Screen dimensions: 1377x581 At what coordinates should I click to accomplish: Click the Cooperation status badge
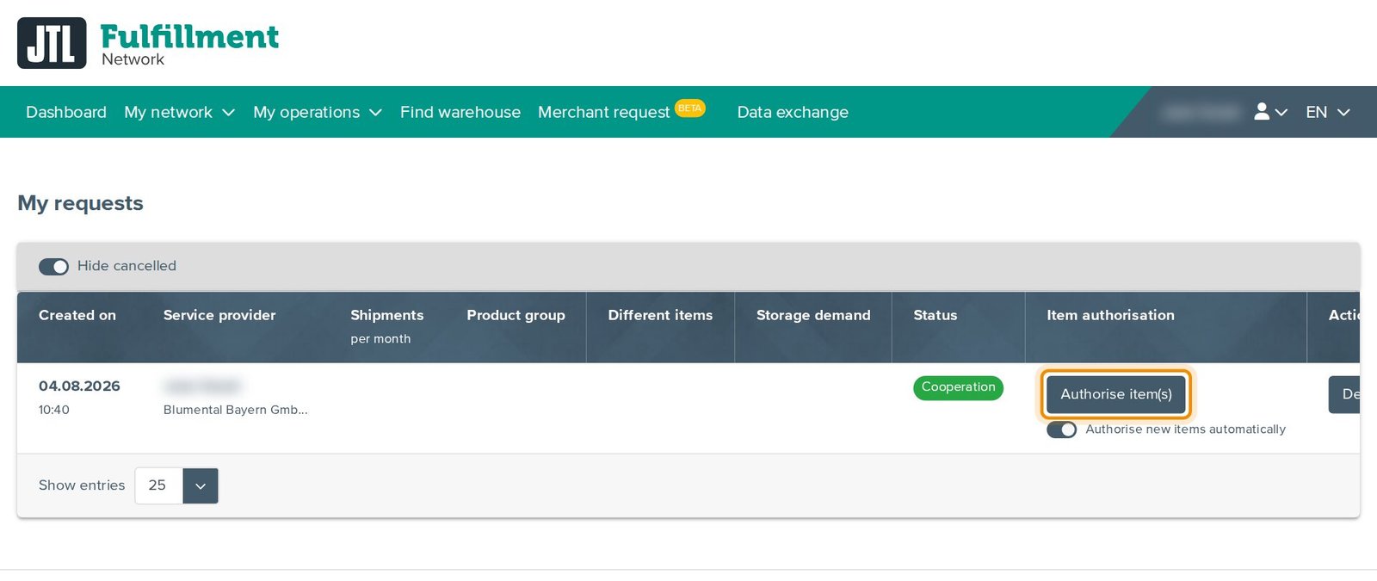click(958, 387)
